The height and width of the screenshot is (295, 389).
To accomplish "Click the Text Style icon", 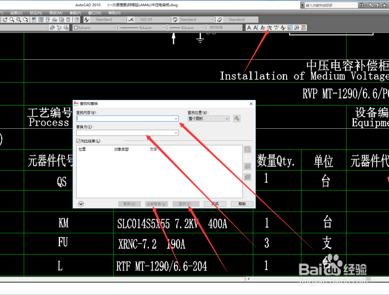I will [x=87, y=19].
